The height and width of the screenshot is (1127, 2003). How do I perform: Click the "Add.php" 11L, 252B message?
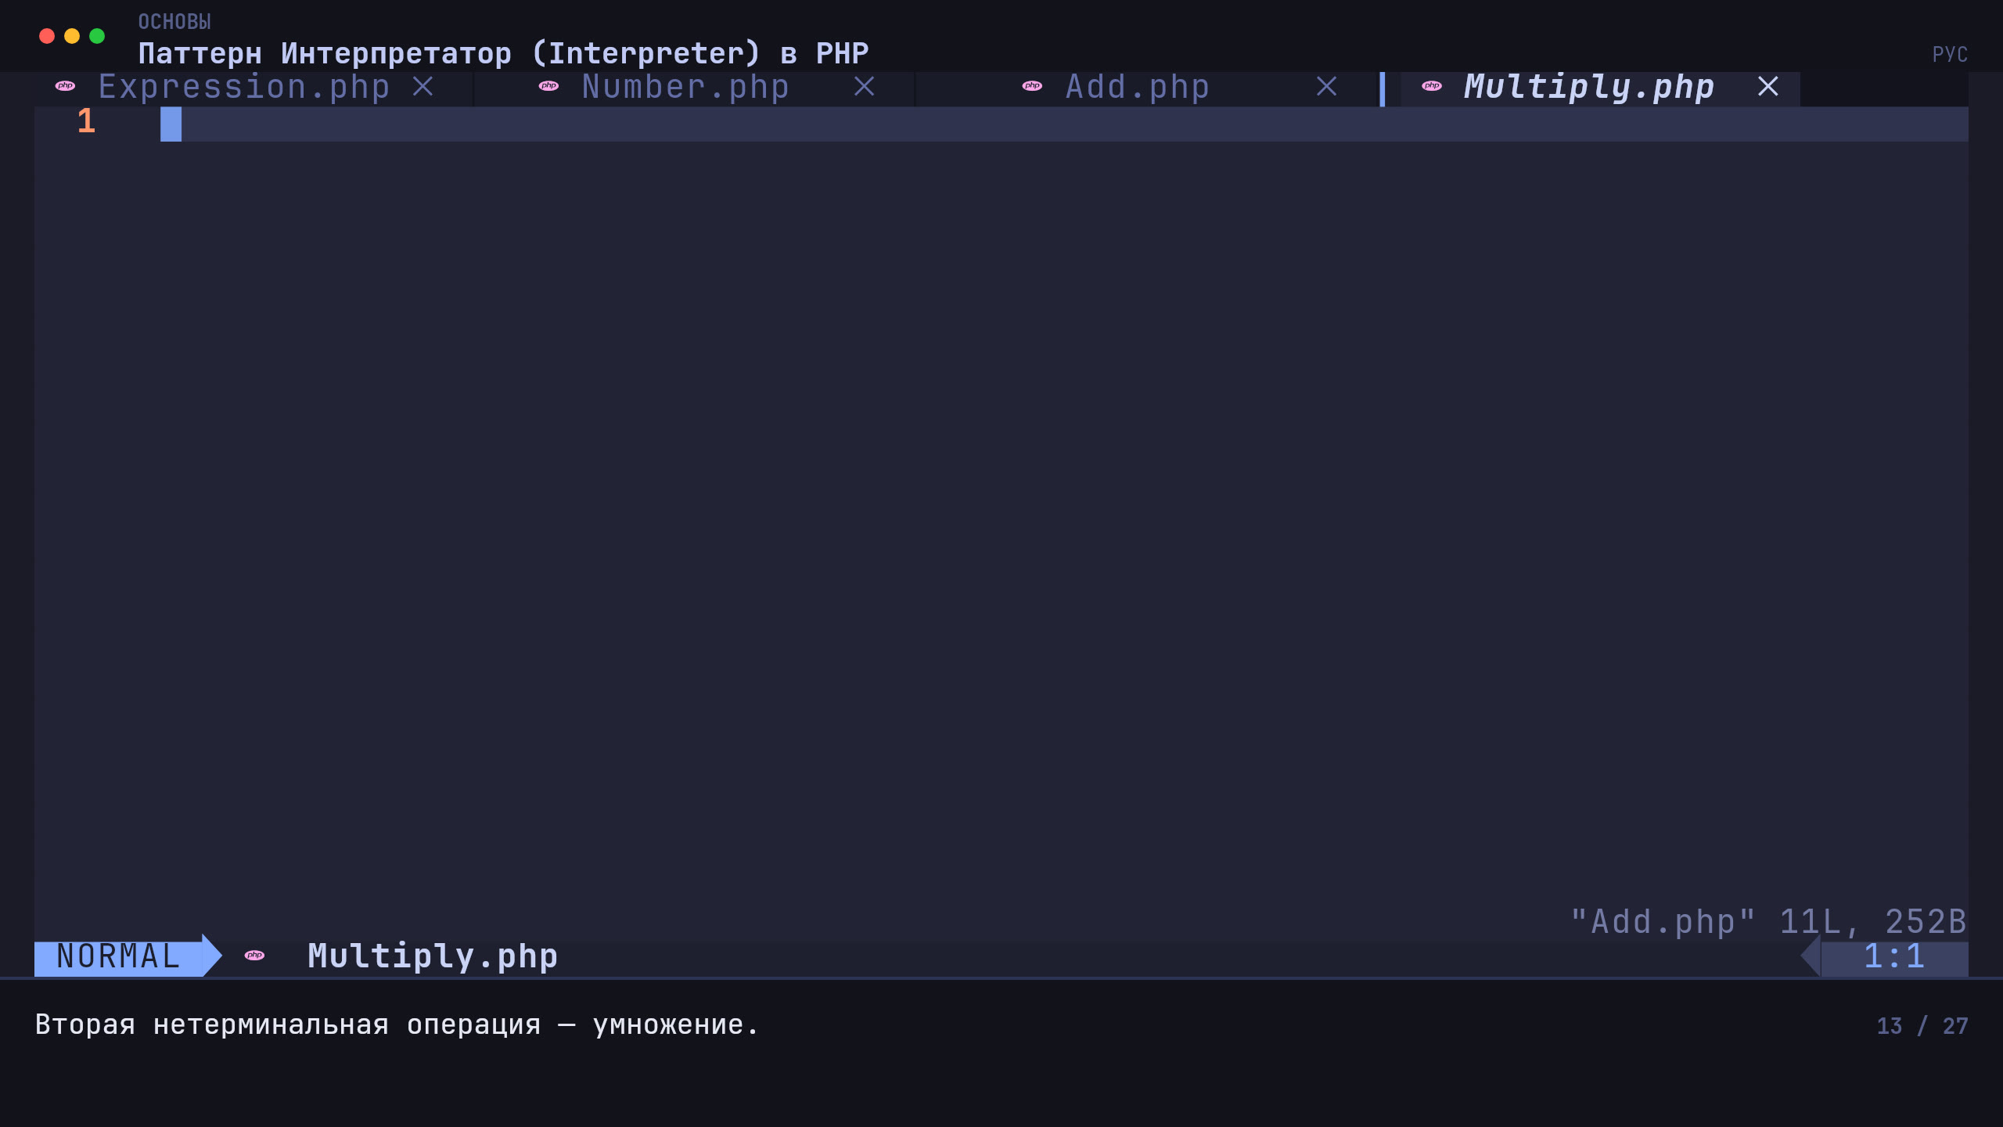click(x=1768, y=922)
